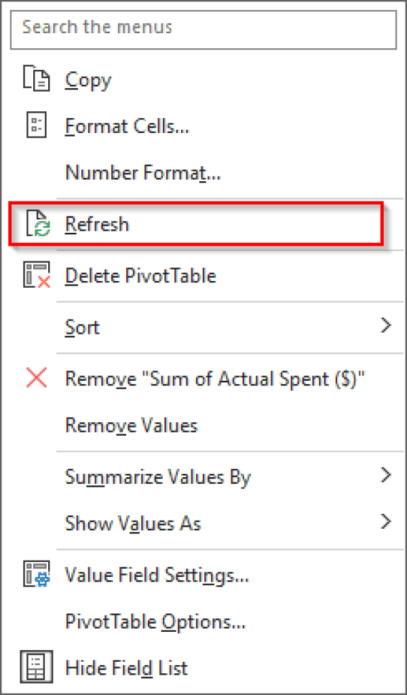Viewport: 407px width, 695px height.
Task: Click Hide Field List
Action: (125, 667)
